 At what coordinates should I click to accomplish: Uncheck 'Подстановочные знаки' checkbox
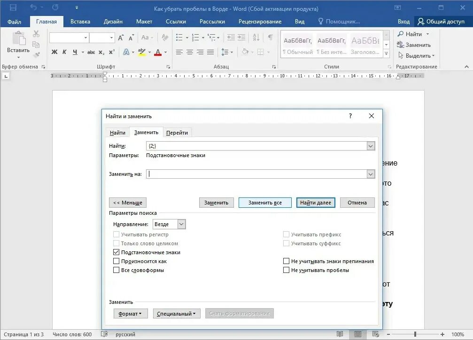coord(116,252)
